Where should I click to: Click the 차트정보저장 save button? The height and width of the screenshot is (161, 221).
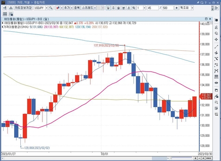click(23, 8)
